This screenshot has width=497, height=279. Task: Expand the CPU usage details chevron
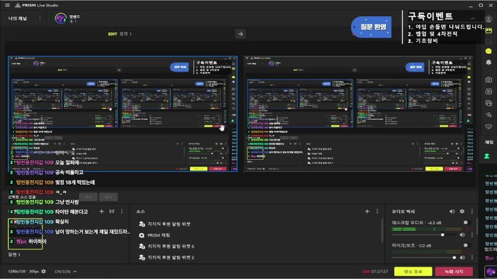[x=75, y=271]
